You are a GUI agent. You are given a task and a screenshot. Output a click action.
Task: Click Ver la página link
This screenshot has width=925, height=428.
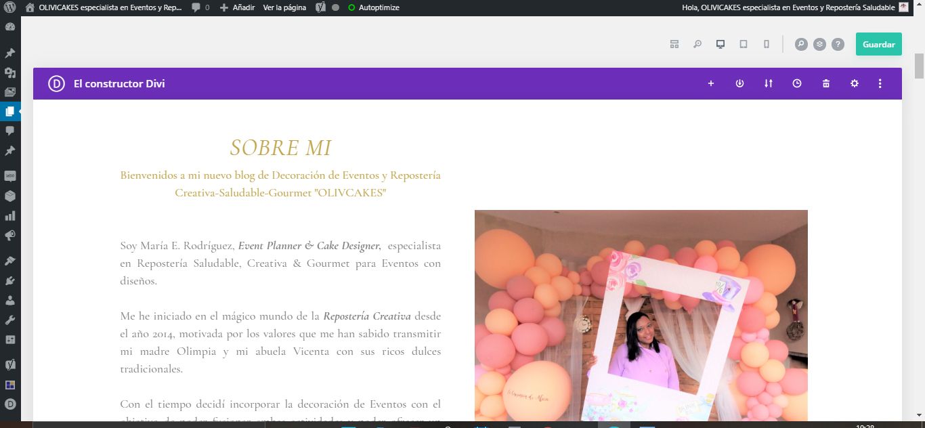[x=284, y=7]
